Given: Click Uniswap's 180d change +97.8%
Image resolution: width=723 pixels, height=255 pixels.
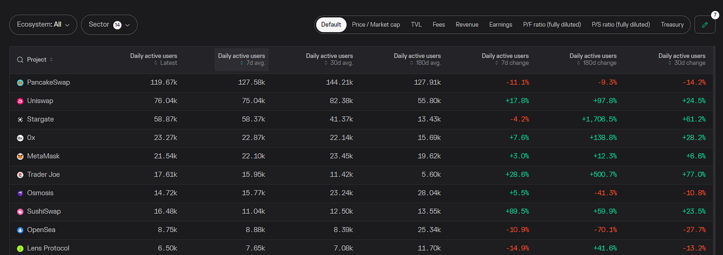Looking at the screenshot, I should (605, 101).
